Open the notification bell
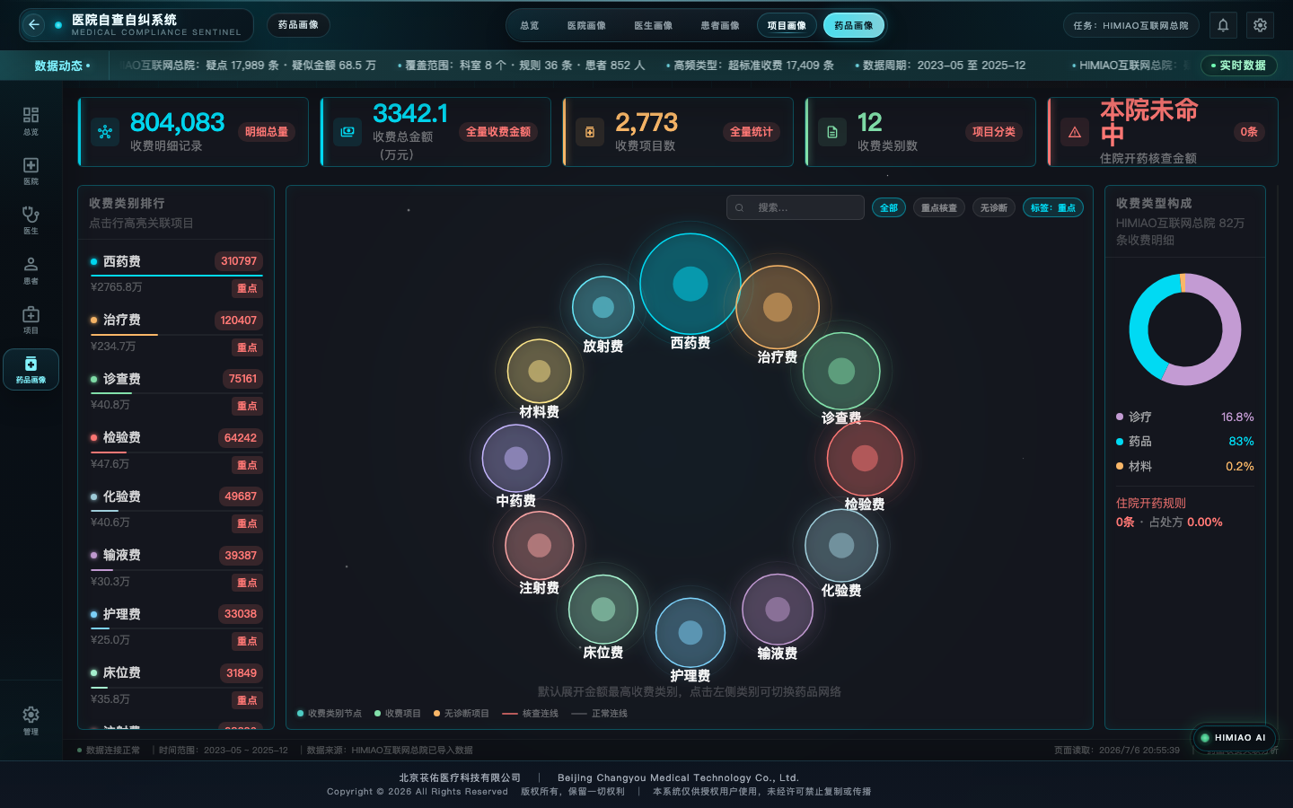Viewport: 1293px width, 808px height. (1223, 25)
